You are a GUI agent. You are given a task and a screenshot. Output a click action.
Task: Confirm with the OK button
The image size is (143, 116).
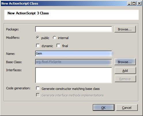[104, 108]
